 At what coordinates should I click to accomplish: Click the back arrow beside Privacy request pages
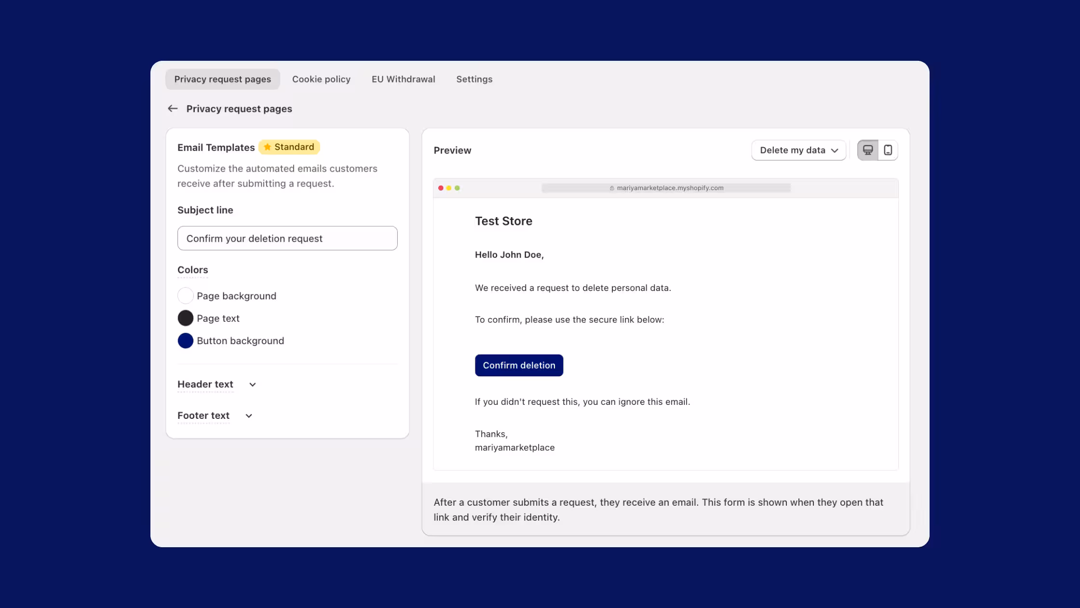coord(173,109)
